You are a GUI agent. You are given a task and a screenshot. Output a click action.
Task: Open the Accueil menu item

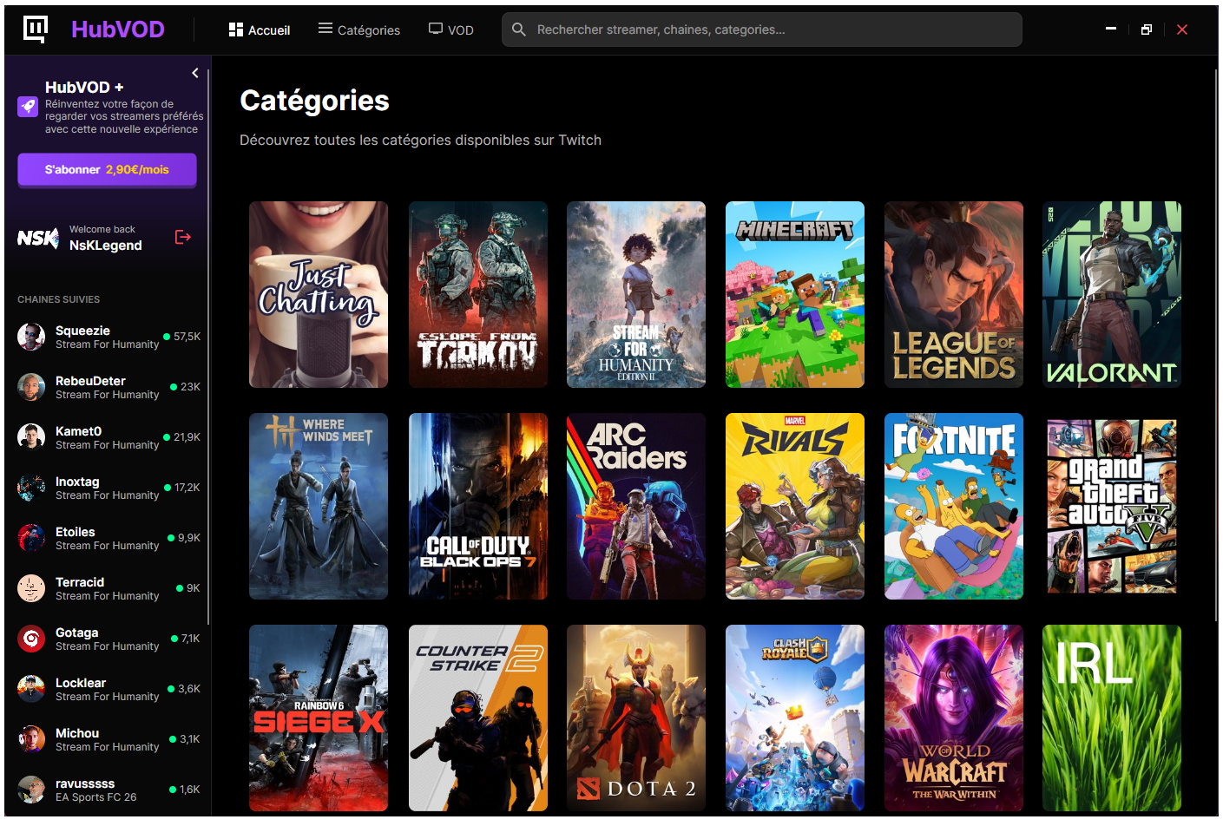pos(260,29)
